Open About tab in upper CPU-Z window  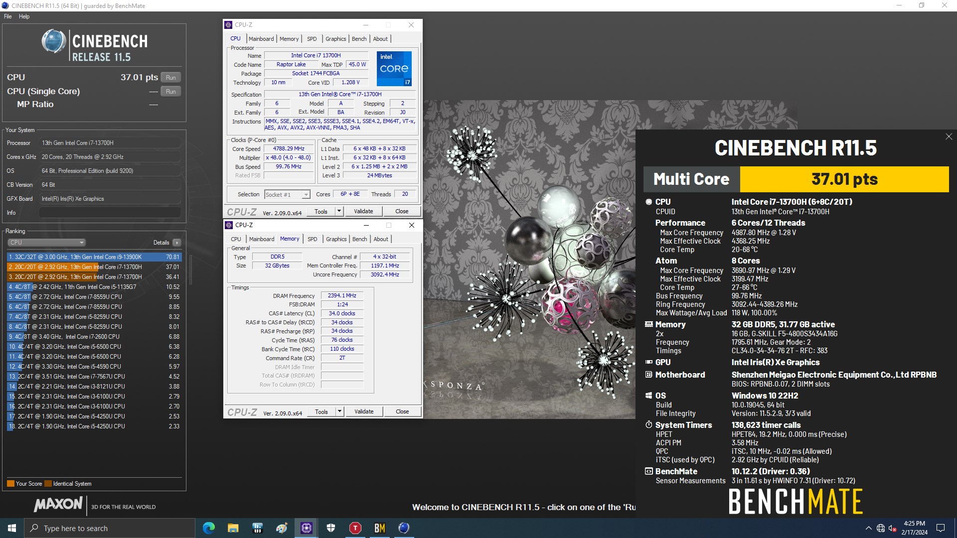point(380,39)
